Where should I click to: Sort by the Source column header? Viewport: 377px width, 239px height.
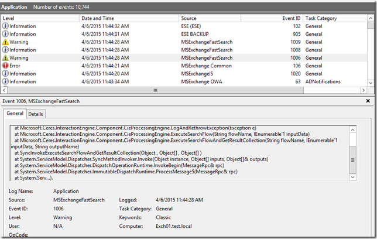click(x=210, y=18)
